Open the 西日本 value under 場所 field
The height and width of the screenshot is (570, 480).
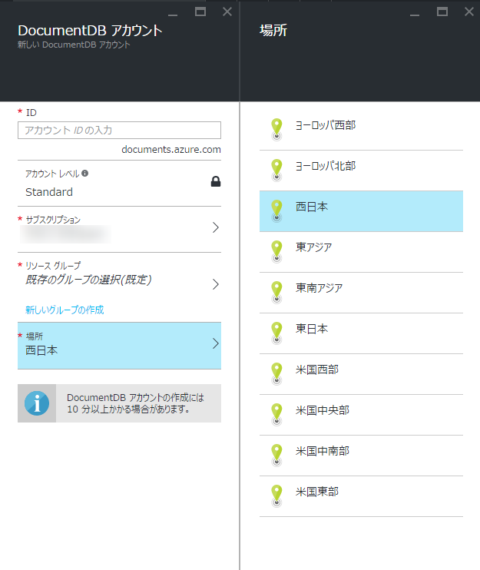pos(41,350)
